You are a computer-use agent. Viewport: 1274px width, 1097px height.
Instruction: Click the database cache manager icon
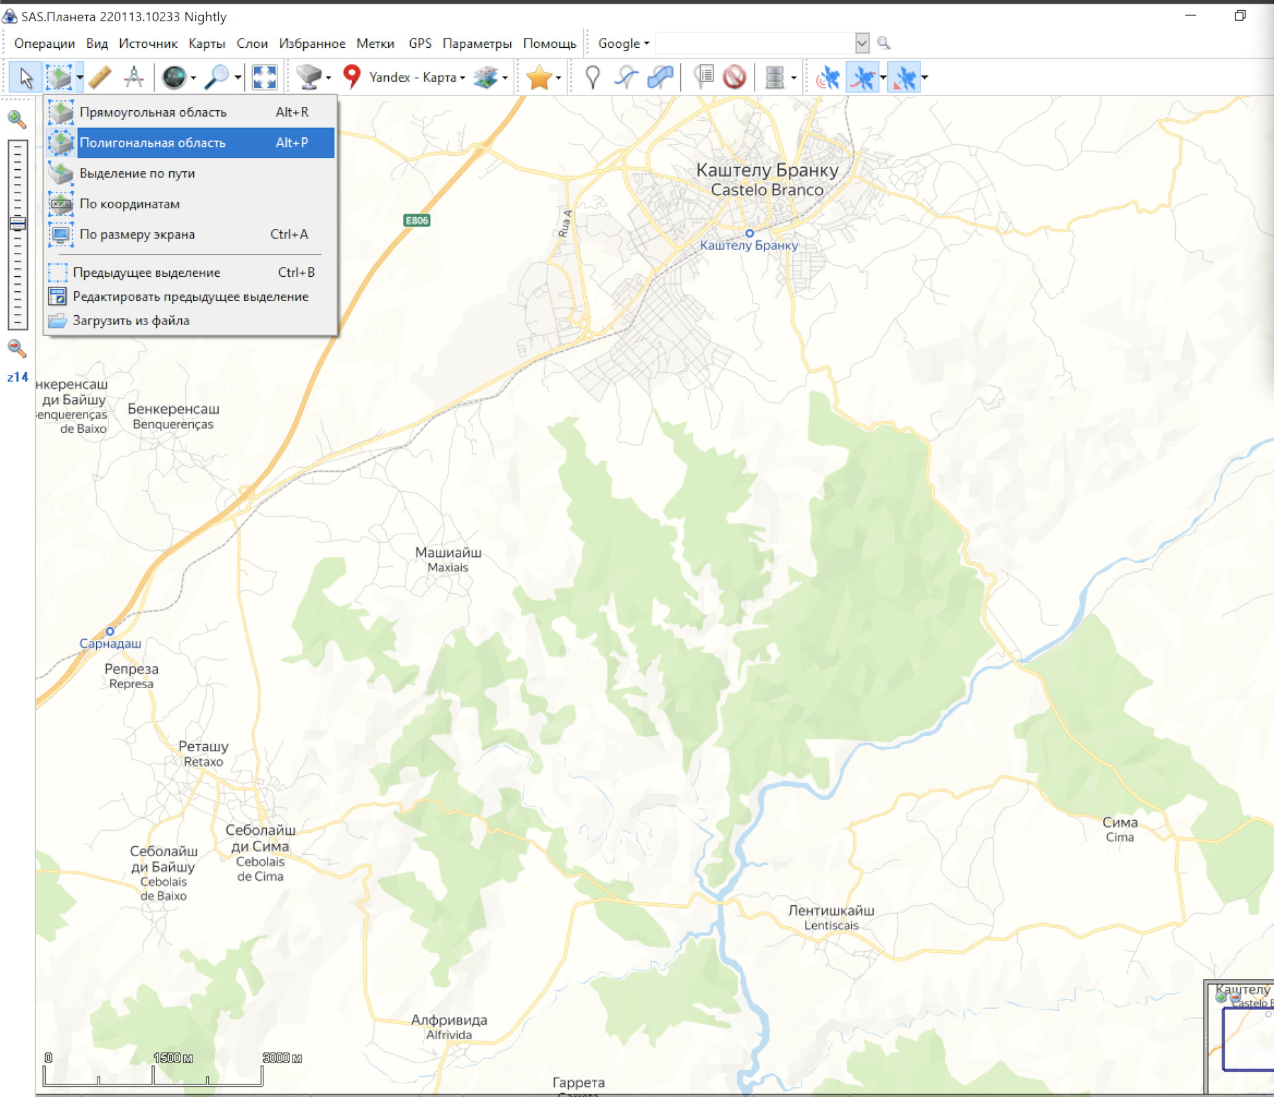pos(774,78)
